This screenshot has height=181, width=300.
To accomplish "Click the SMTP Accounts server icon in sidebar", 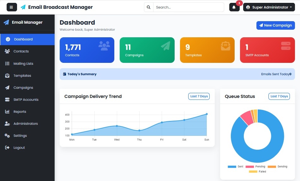I will pyautogui.click(x=7, y=100).
